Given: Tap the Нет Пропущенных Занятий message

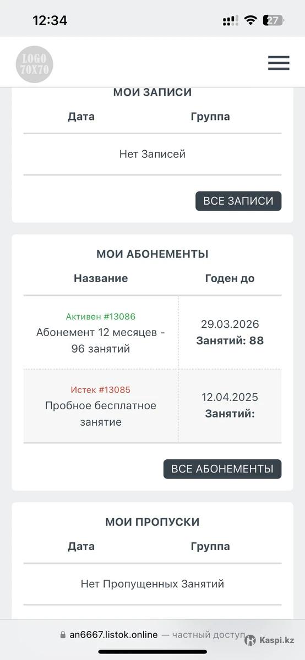Looking at the screenshot, I should pyautogui.click(x=153, y=584).
